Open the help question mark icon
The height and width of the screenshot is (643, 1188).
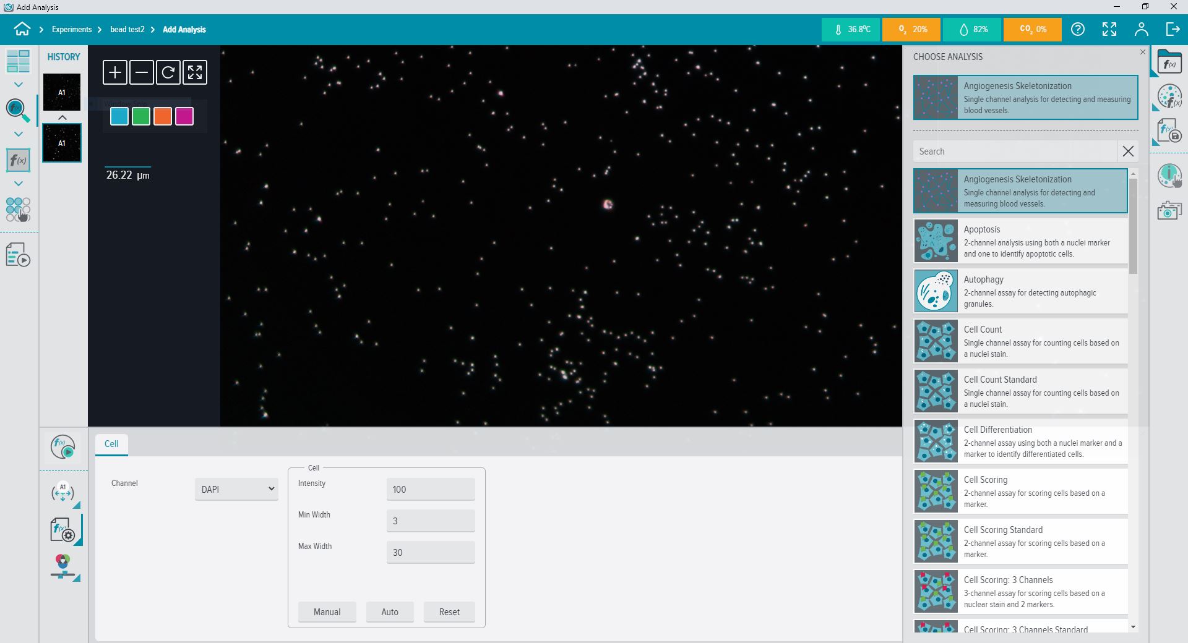coord(1078,29)
